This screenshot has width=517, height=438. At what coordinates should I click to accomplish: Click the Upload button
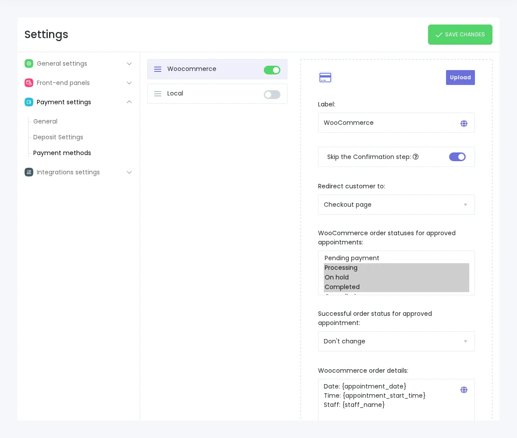(x=460, y=78)
